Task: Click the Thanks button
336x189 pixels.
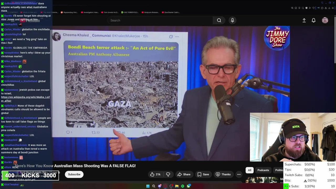Action: (223, 174)
